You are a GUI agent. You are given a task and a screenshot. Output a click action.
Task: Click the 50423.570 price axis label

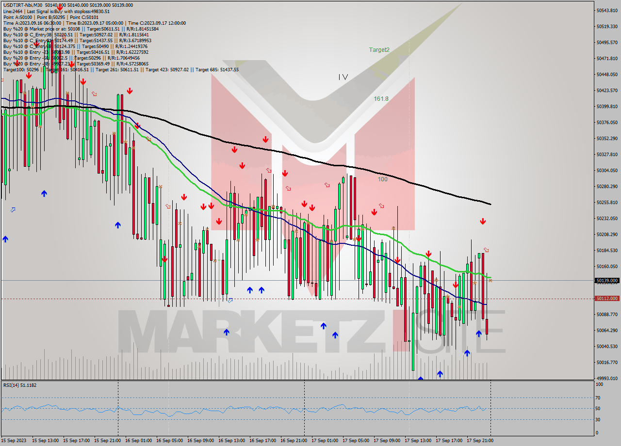[607, 90]
